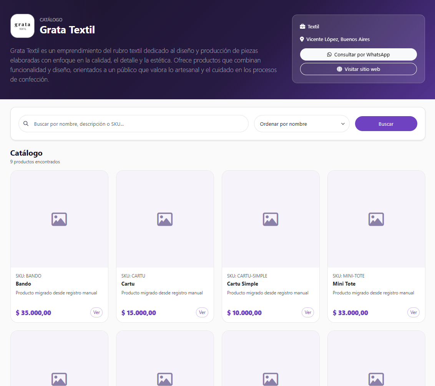This screenshot has width=435, height=386.
Task: Click the WhatsApp icon in the consult button
Action: [329, 54]
